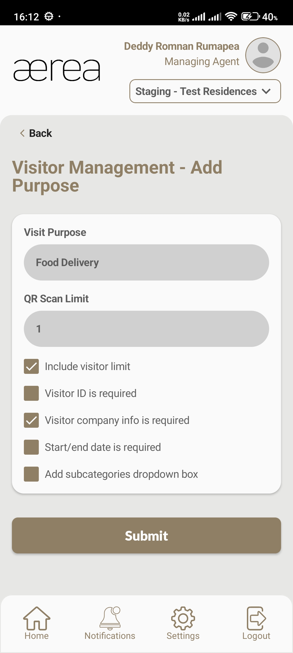
Task: Tap the Back link text
Action: tap(40, 133)
